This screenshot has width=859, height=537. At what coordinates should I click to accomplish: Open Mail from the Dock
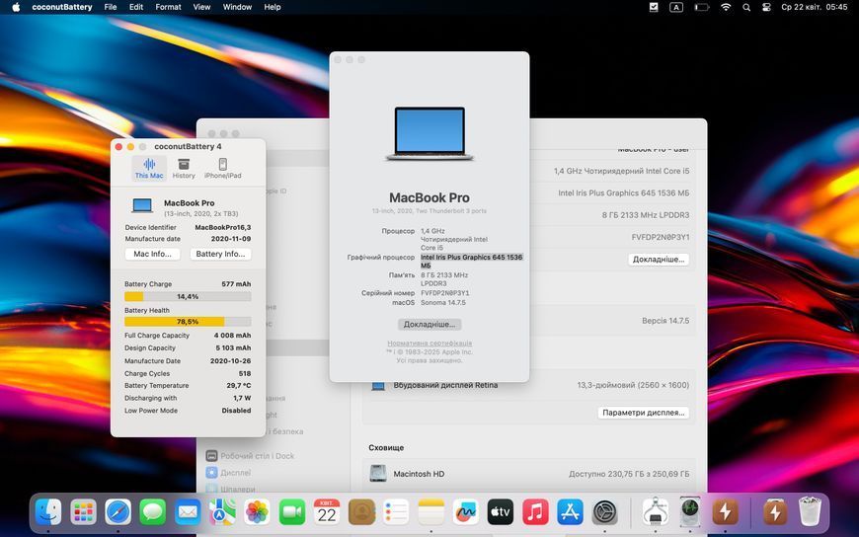pos(188,513)
